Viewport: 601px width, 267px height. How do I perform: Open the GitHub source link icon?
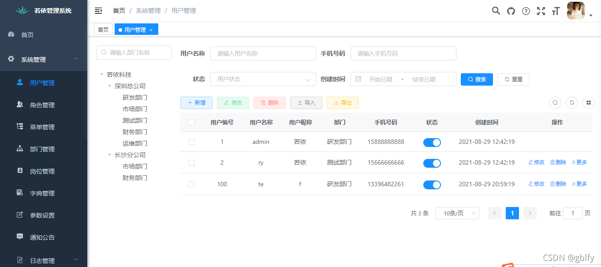pos(511,11)
